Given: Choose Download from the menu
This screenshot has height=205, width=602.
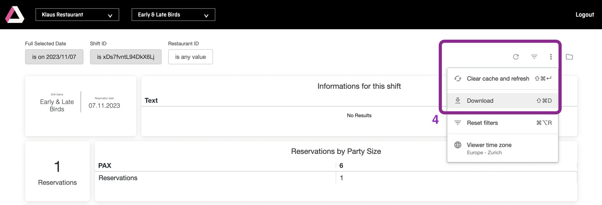Looking at the screenshot, I should (480, 101).
